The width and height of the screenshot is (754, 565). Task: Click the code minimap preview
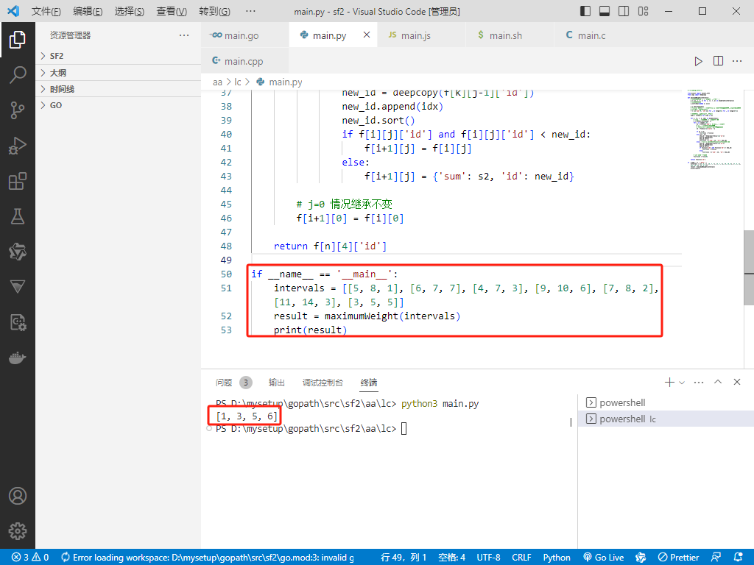coord(714,129)
